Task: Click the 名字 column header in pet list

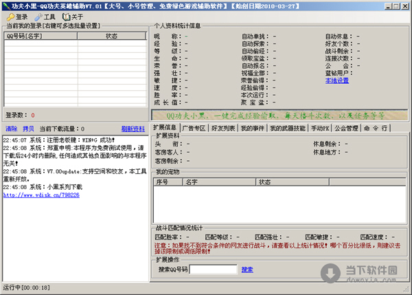Action: (x=219, y=182)
